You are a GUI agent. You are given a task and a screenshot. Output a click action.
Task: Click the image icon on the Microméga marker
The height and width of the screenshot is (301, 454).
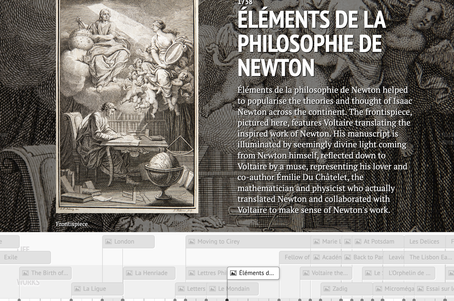(x=379, y=289)
